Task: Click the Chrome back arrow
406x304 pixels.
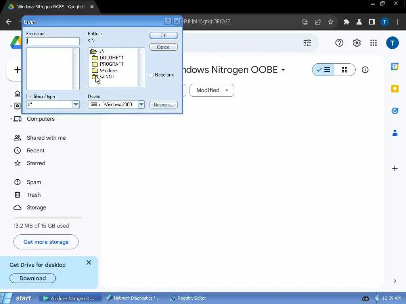Action: pyautogui.click(x=9, y=22)
